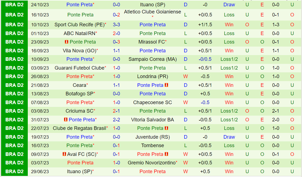Click red card icon beside Avai FC (SC)
This screenshot has height=177, width=302.
(64, 154)
